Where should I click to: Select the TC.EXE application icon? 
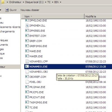coord(27,108)
